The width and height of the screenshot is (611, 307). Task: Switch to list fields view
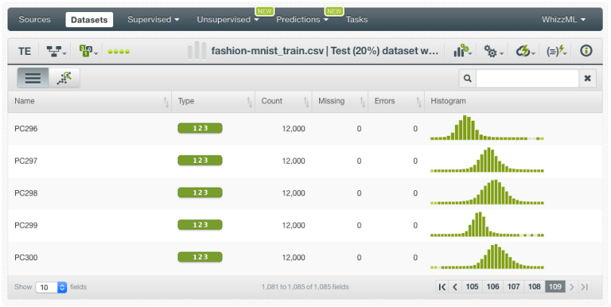32,78
